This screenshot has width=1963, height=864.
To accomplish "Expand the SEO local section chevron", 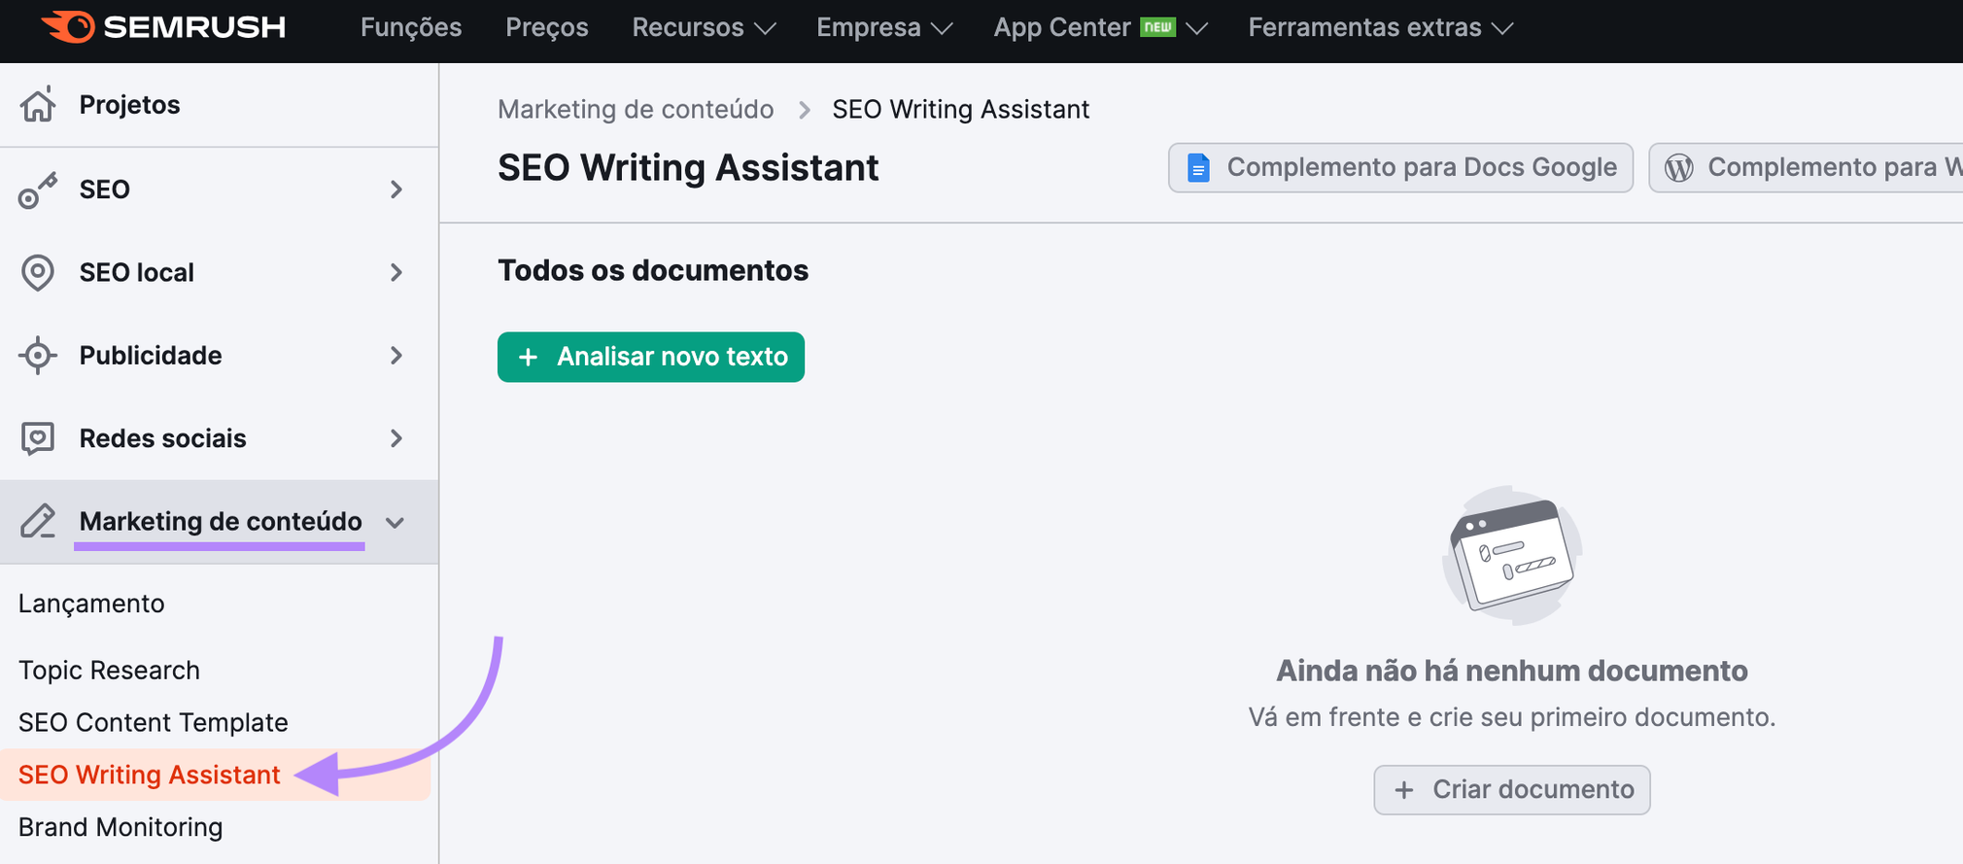I will (x=396, y=273).
